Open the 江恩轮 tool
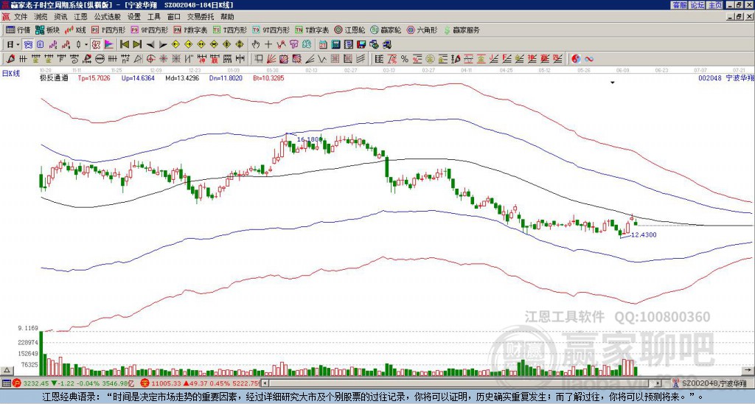 349,29
